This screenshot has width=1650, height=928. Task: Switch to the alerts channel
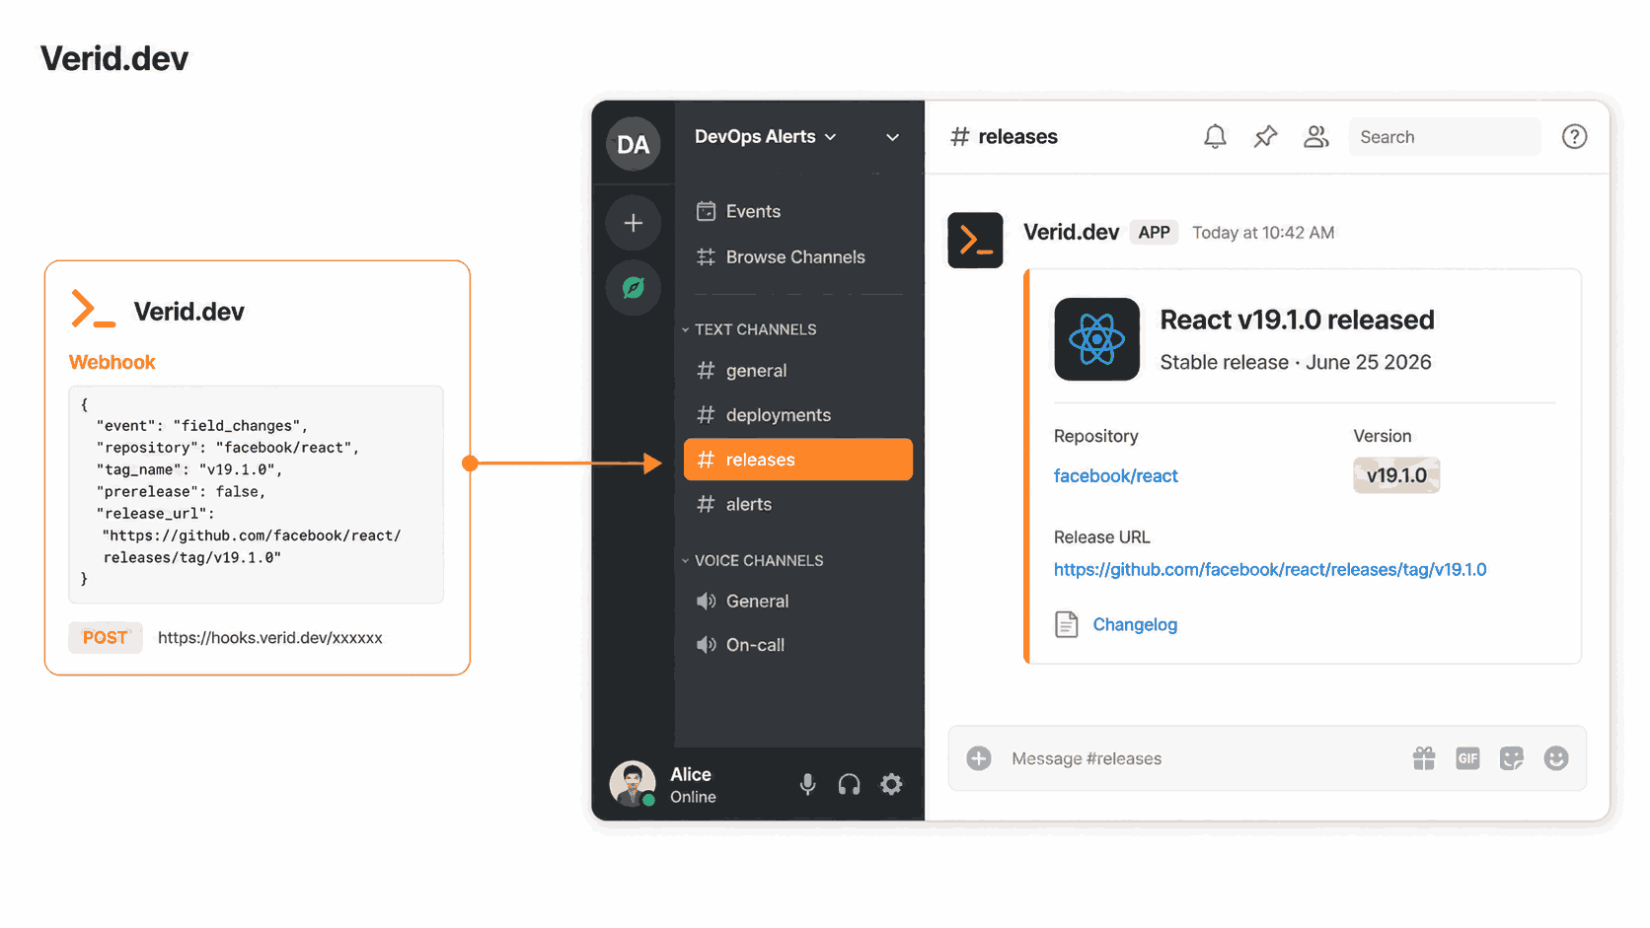(x=797, y=504)
